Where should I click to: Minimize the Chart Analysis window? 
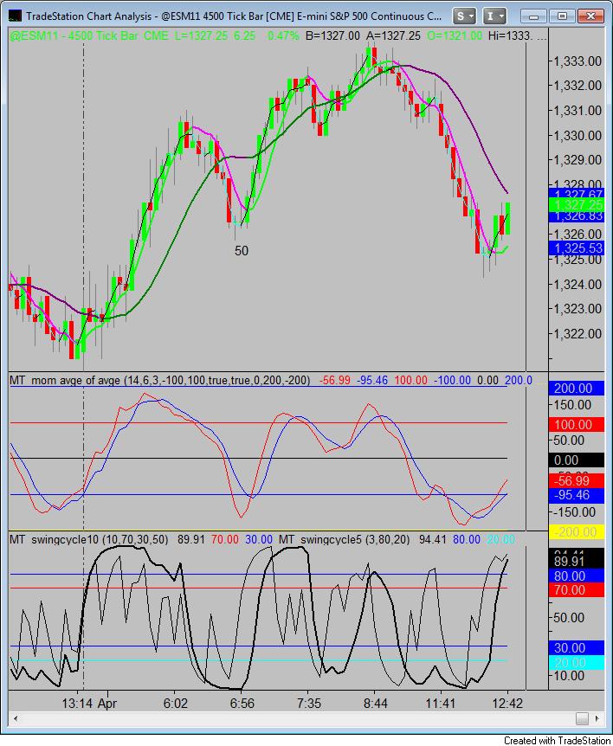point(533,16)
